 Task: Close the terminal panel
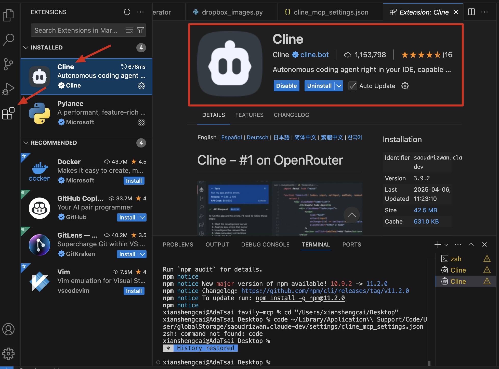[x=484, y=244]
